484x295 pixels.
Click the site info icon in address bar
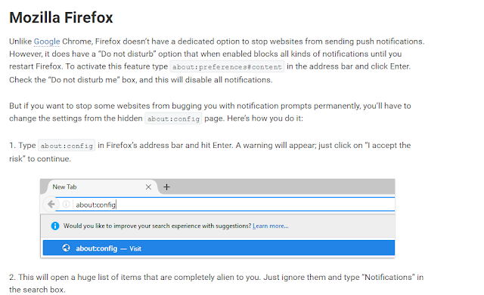[x=66, y=204]
